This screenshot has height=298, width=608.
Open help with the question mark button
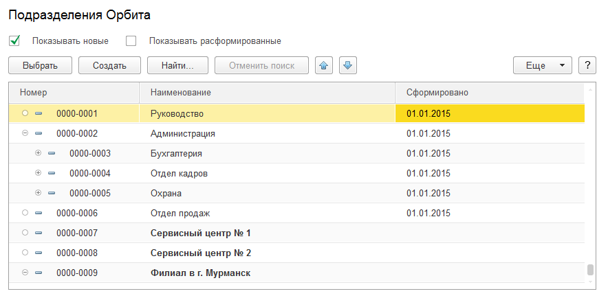pyautogui.click(x=587, y=65)
